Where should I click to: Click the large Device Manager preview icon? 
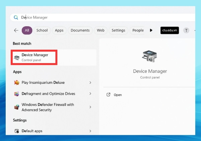149,56
